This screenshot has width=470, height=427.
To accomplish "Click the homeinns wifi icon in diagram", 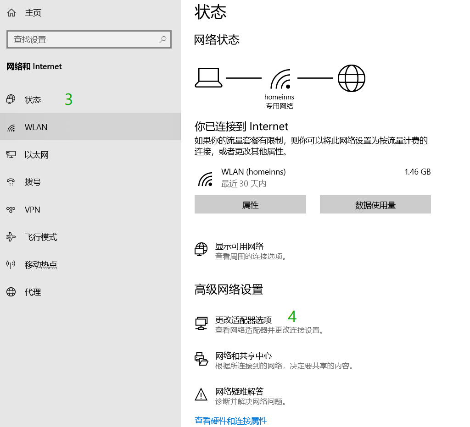I will click(280, 79).
